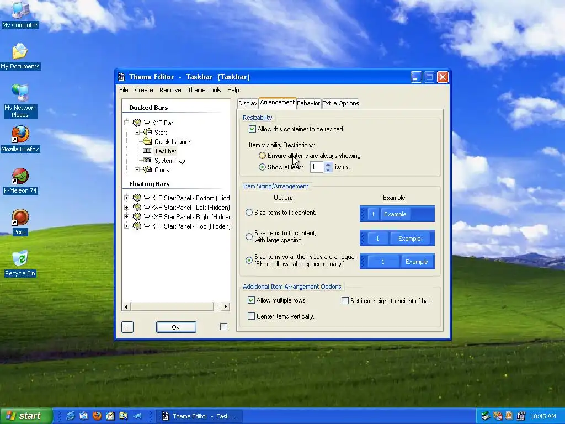Open the File menu
This screenshot has width=565, height=424.
pos(124,90)
